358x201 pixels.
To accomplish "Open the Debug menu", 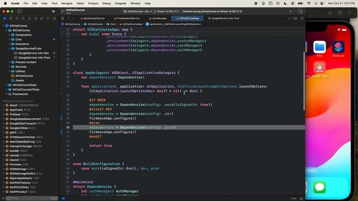I will coord(106,3).
